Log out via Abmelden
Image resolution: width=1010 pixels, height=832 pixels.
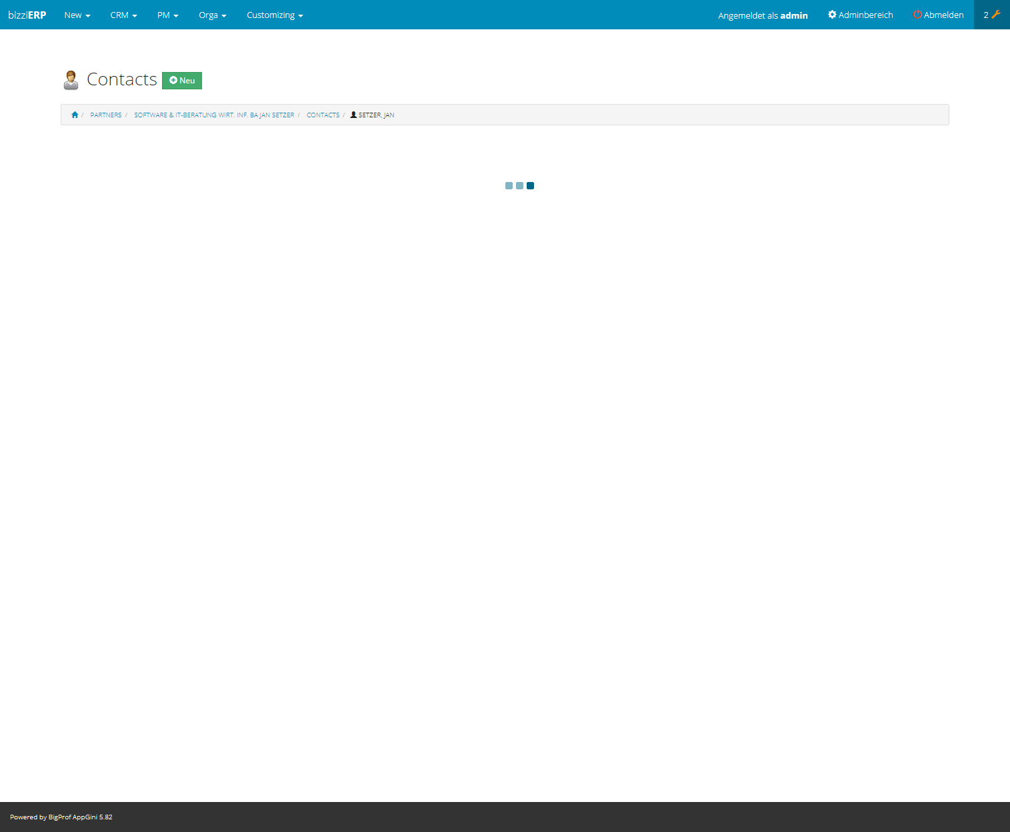[938, 15]
